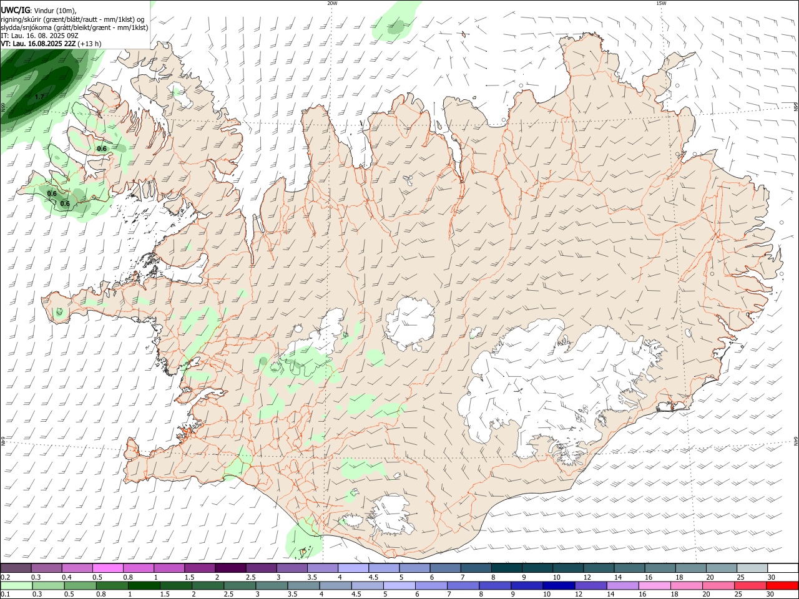This screenshot has height=599, width=799.
Task: Select the initial time line IT: Lau. 16. 08. 2025 09Z
Action: point(39,36)
